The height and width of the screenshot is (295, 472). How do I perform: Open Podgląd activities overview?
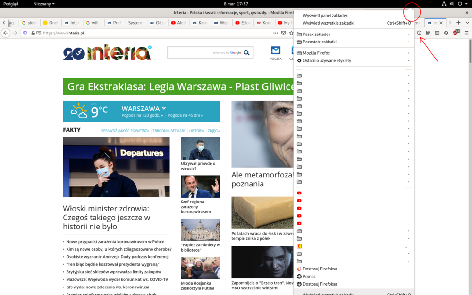[11, 4]
